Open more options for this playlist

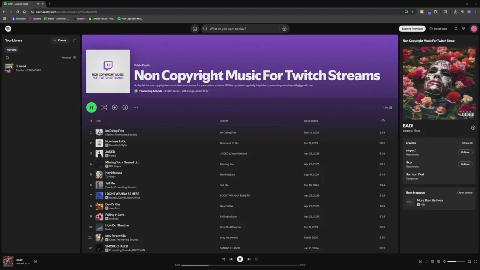coord(136,107)
